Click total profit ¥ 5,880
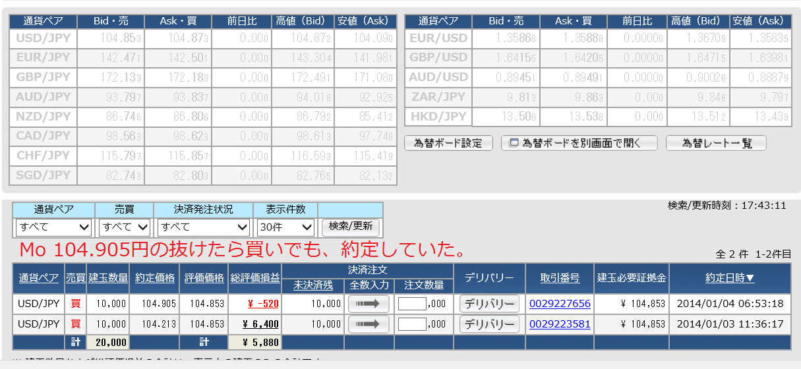This screenshot has width=801, height=369. pos(261,343)
